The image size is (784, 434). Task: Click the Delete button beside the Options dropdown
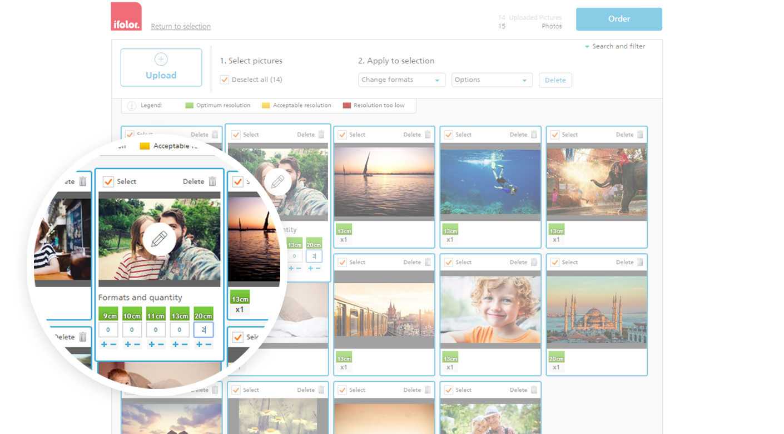(555, 80)
